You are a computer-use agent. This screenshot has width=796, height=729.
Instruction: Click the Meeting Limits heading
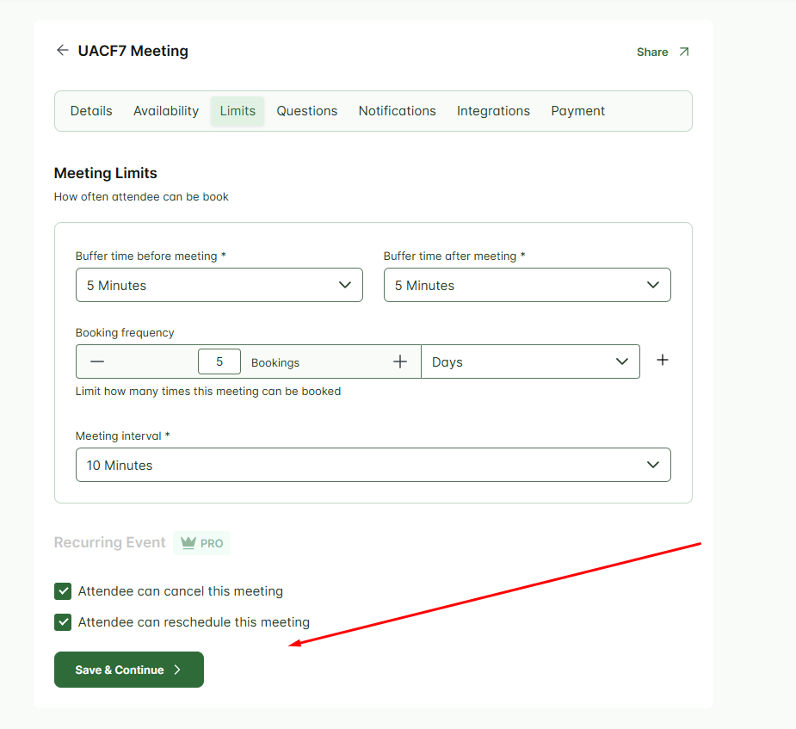106,173
